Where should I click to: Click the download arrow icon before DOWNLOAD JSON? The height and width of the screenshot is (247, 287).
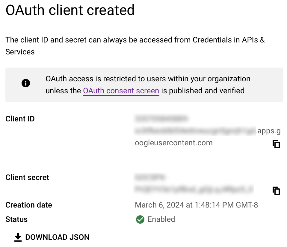pos(18,237)
